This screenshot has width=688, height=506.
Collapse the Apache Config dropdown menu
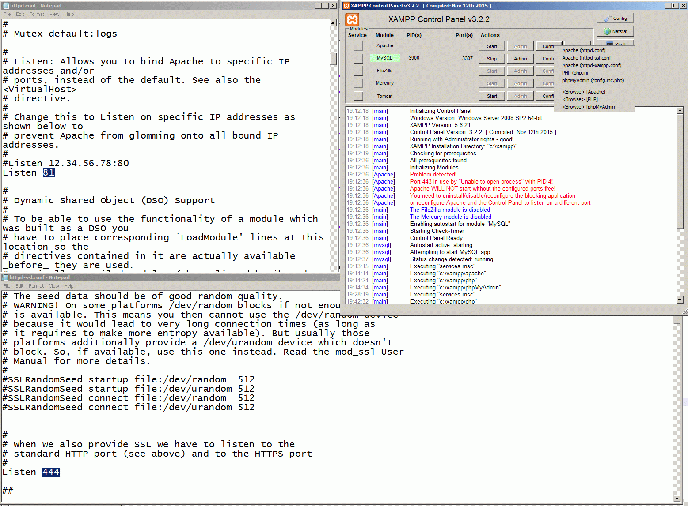[549, 46]
